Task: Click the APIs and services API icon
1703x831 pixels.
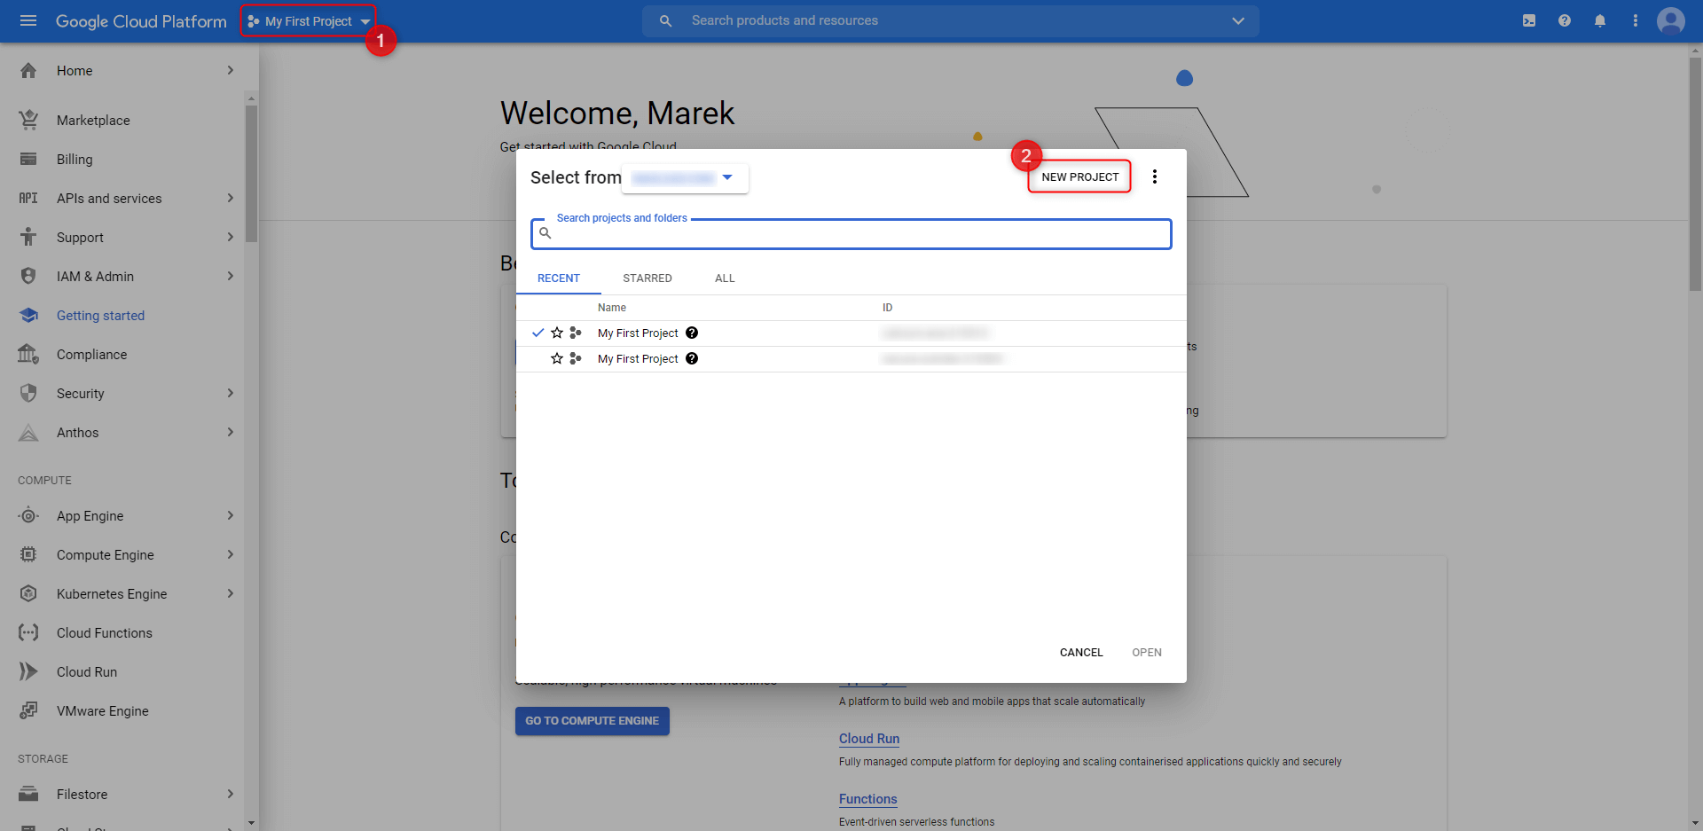Action: pyautogui.click(x=28, y=198)
